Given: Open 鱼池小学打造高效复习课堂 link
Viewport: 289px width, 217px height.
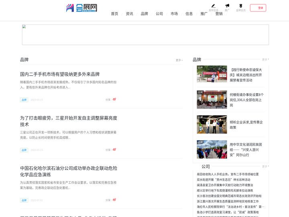Looking at the screenshot, I should coord(228,212).
